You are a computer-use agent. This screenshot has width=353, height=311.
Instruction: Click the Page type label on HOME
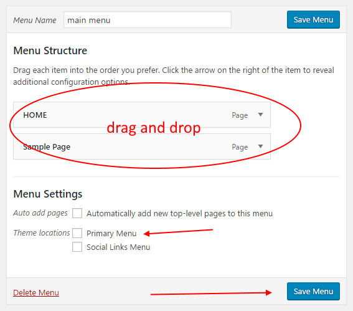(240, 115)
